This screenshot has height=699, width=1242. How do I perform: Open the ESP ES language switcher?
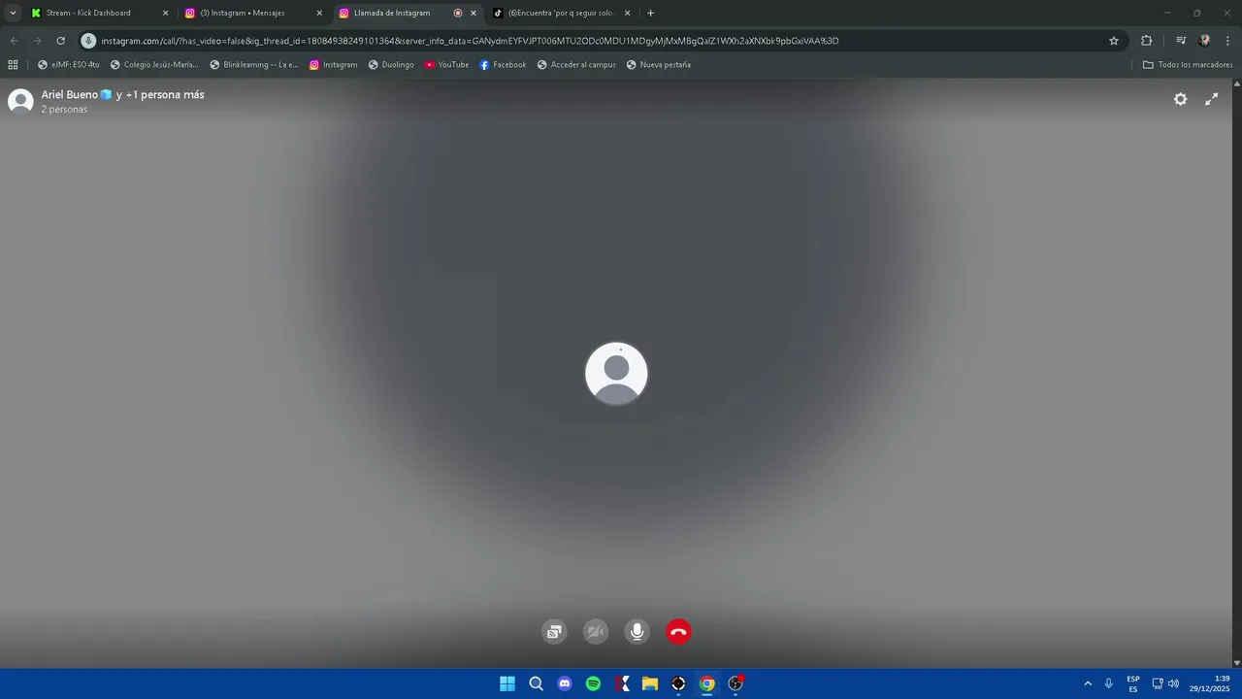[x=1133, y=683]
